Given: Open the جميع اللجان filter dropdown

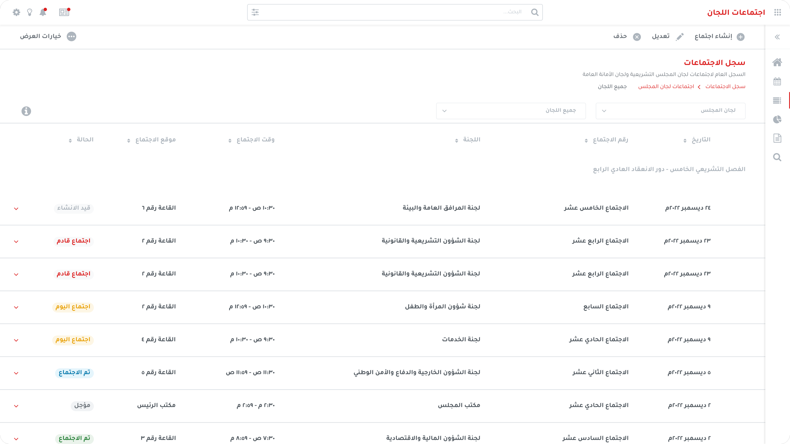Looking at the screenshot, I should click(x=511, y=111).
